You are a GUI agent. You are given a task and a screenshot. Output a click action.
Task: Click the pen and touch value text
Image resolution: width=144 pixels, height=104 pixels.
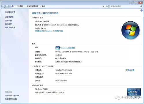pyautogui.click(x=69, y=62)
